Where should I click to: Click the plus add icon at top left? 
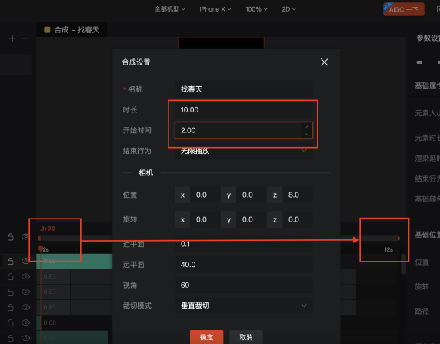pyautogui.click(x=12, y=38)
